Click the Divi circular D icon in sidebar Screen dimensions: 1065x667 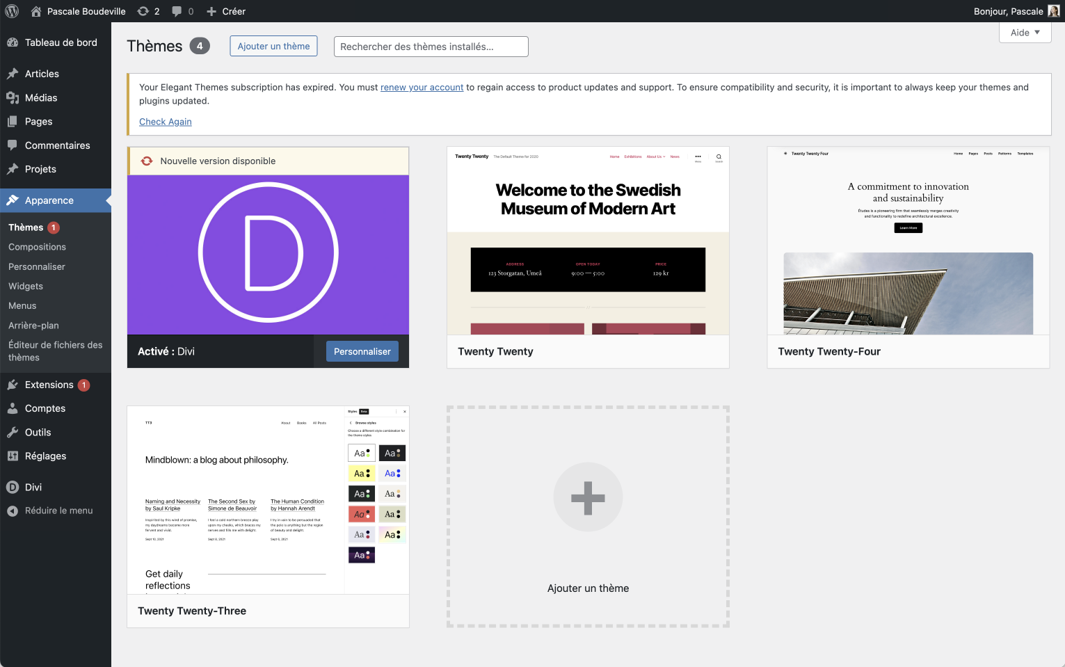click(x=13, y=488)
